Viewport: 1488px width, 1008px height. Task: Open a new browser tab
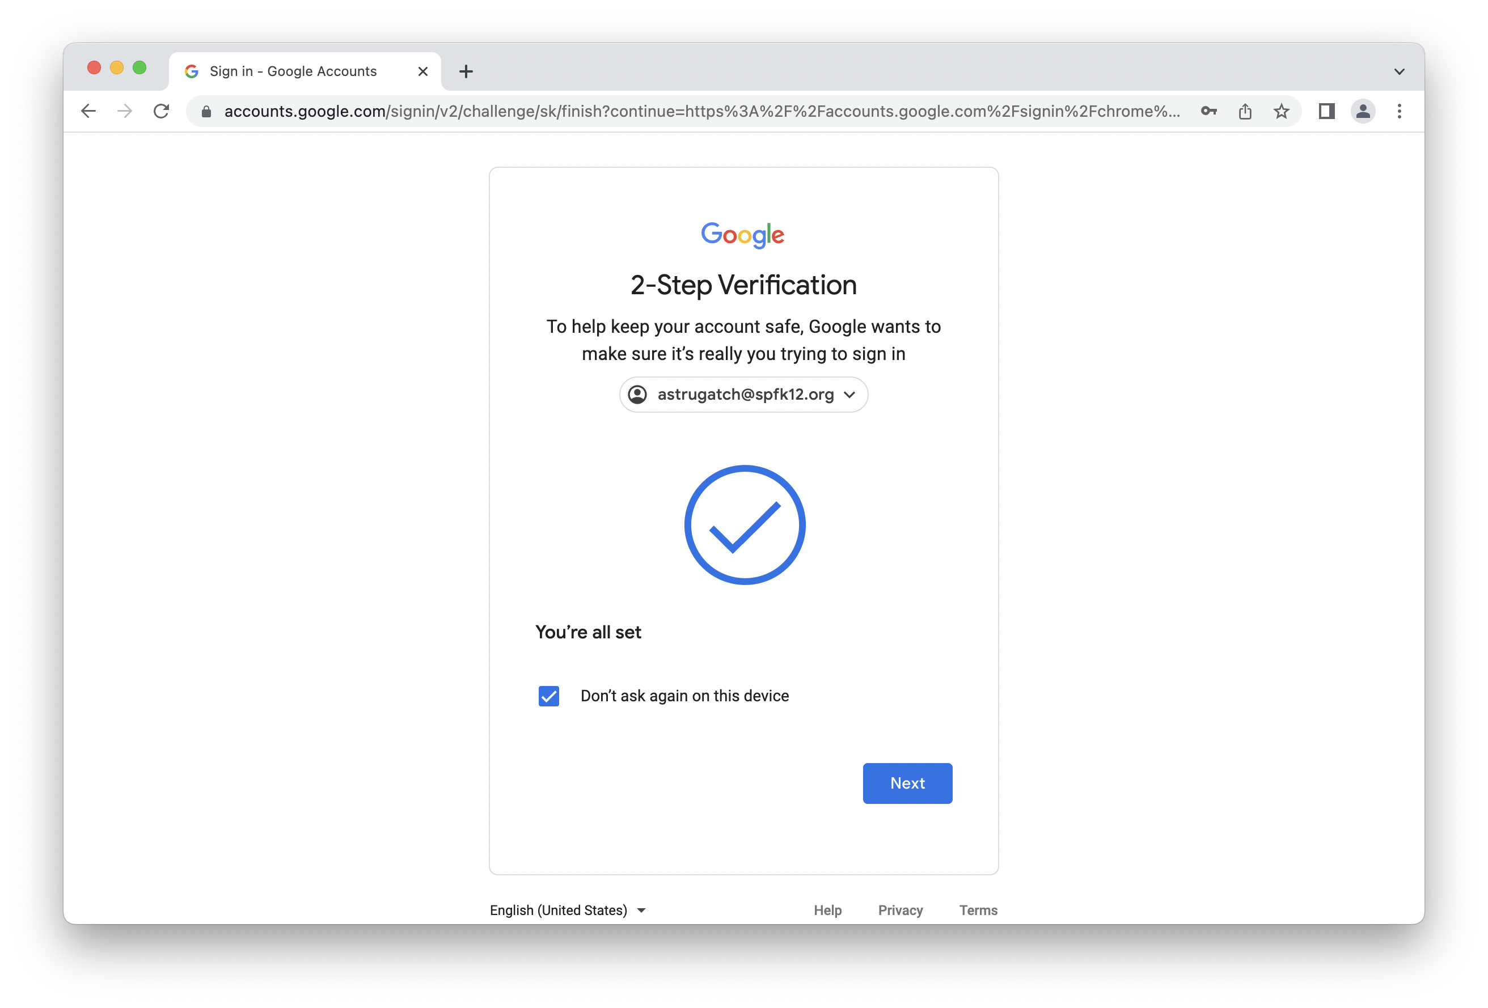pyautogui.click(x=466, y=71)
